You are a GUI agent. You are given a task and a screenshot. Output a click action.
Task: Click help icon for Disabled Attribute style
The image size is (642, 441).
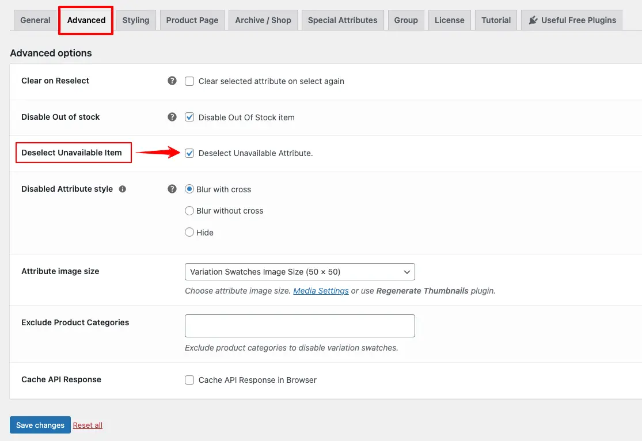pyautogui.click(x=172, y=189)
